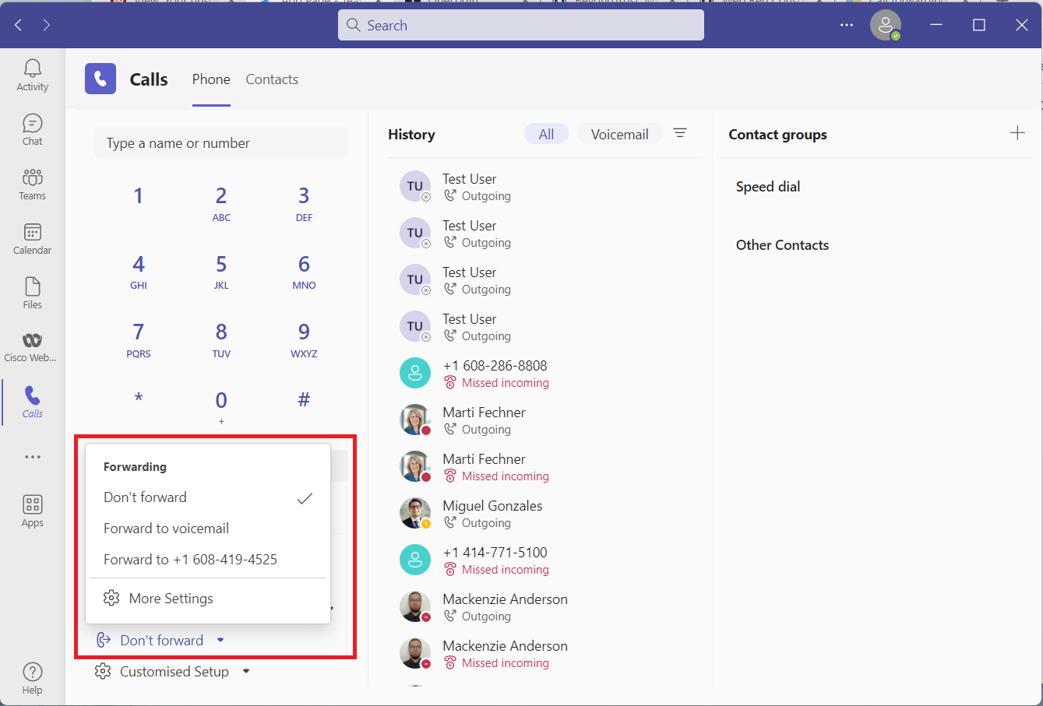The image size is (1043, 706).
Task: Open Chat from the left sidebar
Action: (32, 130)
